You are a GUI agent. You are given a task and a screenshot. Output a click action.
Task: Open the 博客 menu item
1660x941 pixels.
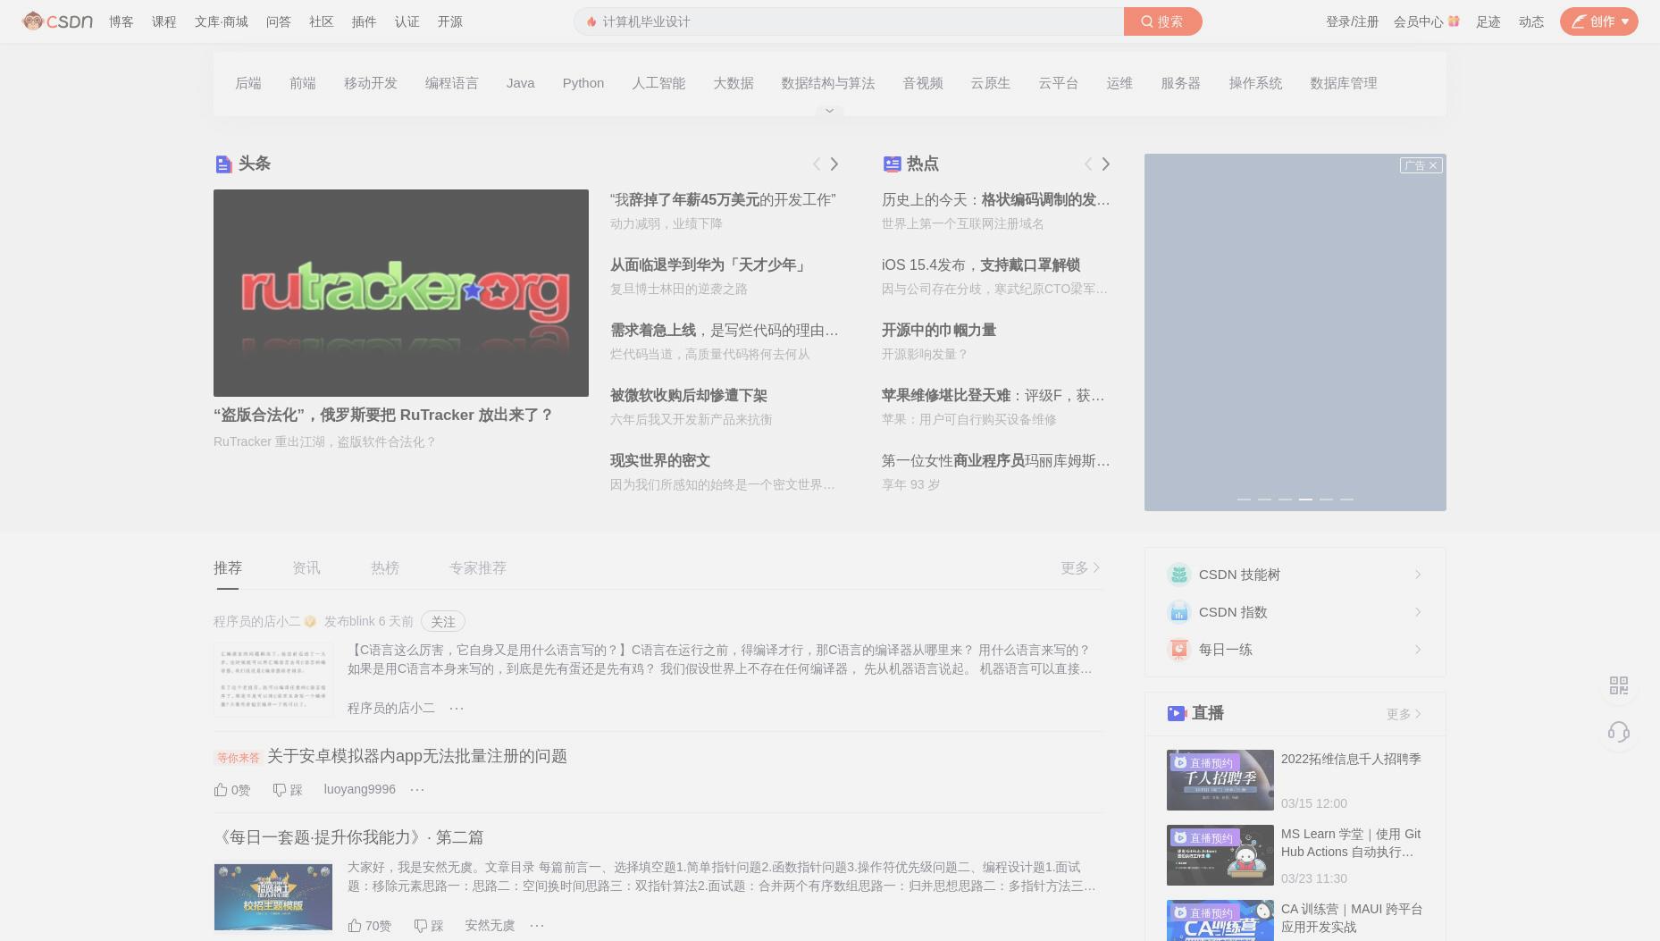pos(122,21)
